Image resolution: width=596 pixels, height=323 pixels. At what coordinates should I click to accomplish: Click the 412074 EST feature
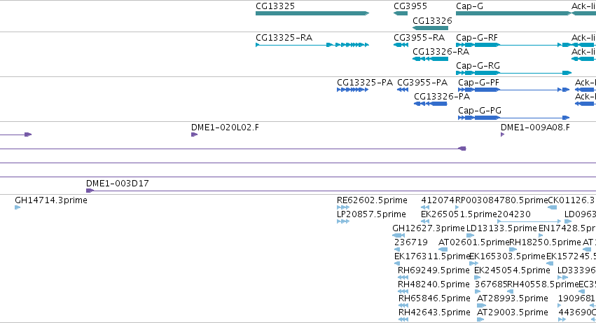click(x=425, y=207)
